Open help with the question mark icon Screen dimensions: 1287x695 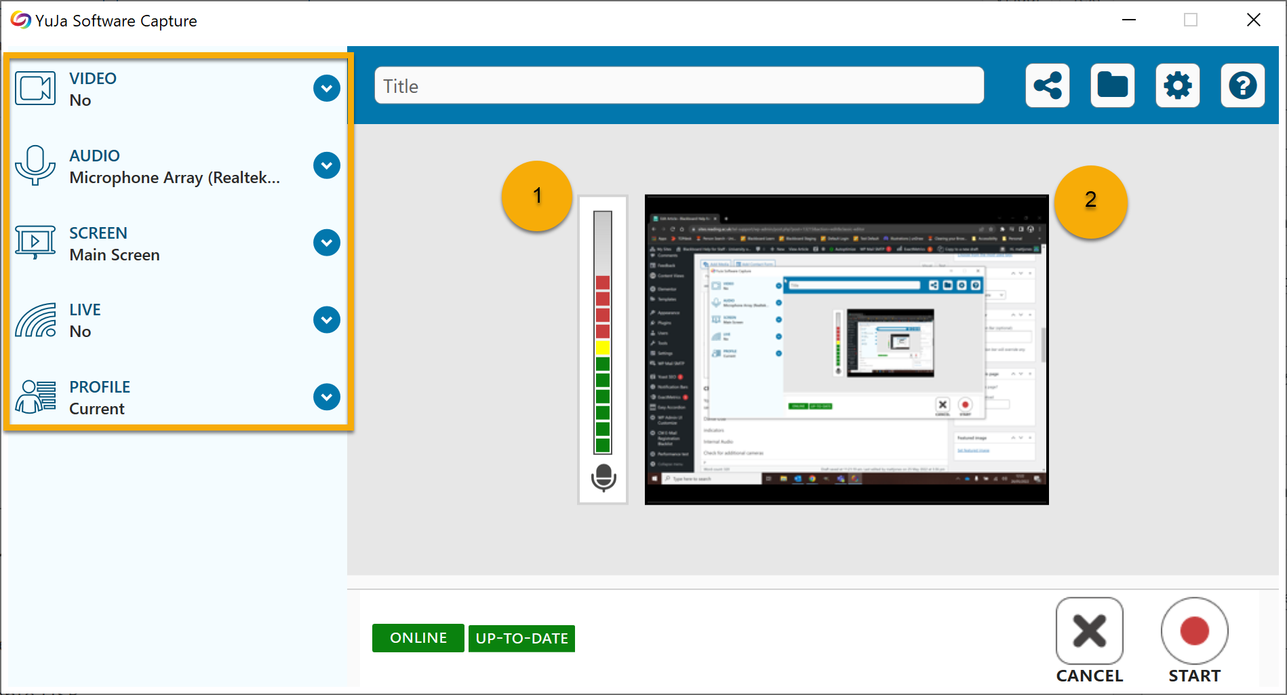point(1242,86)
